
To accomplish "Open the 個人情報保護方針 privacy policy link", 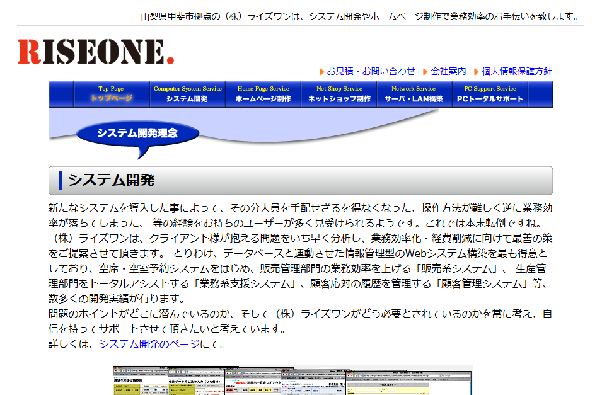I will point(517,71).
